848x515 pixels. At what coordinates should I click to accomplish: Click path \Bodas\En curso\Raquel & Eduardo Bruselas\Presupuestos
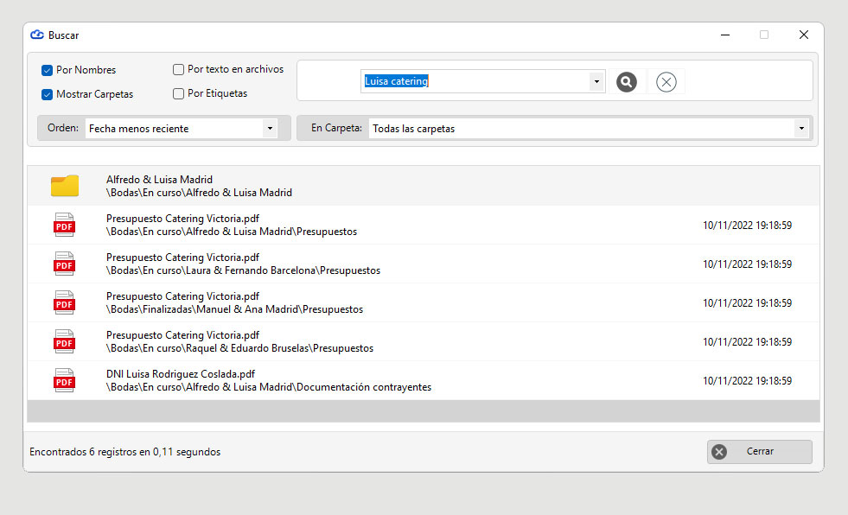pyautogui.click(x=239, y=348)
